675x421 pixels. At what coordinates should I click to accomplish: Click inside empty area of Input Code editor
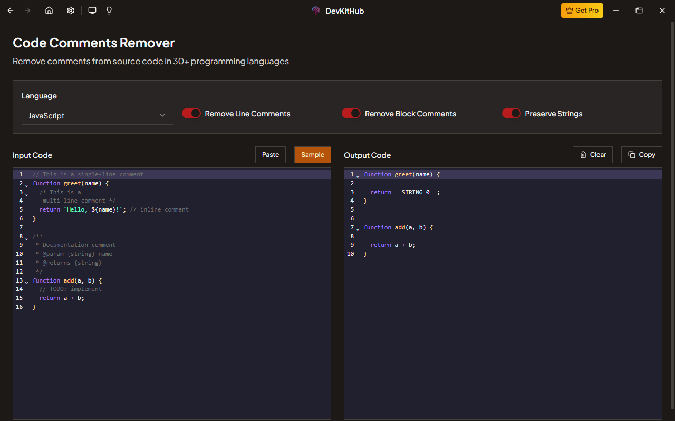(172, 363)
